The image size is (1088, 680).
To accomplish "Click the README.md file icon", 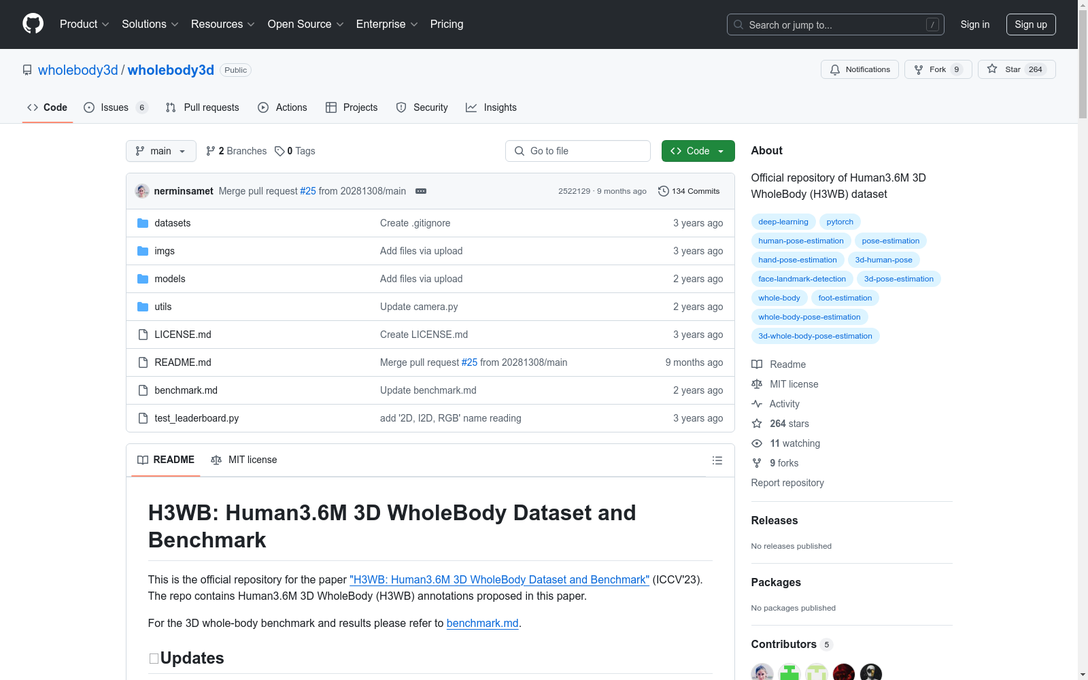I will pyautogui.click(x=143, y=362).
